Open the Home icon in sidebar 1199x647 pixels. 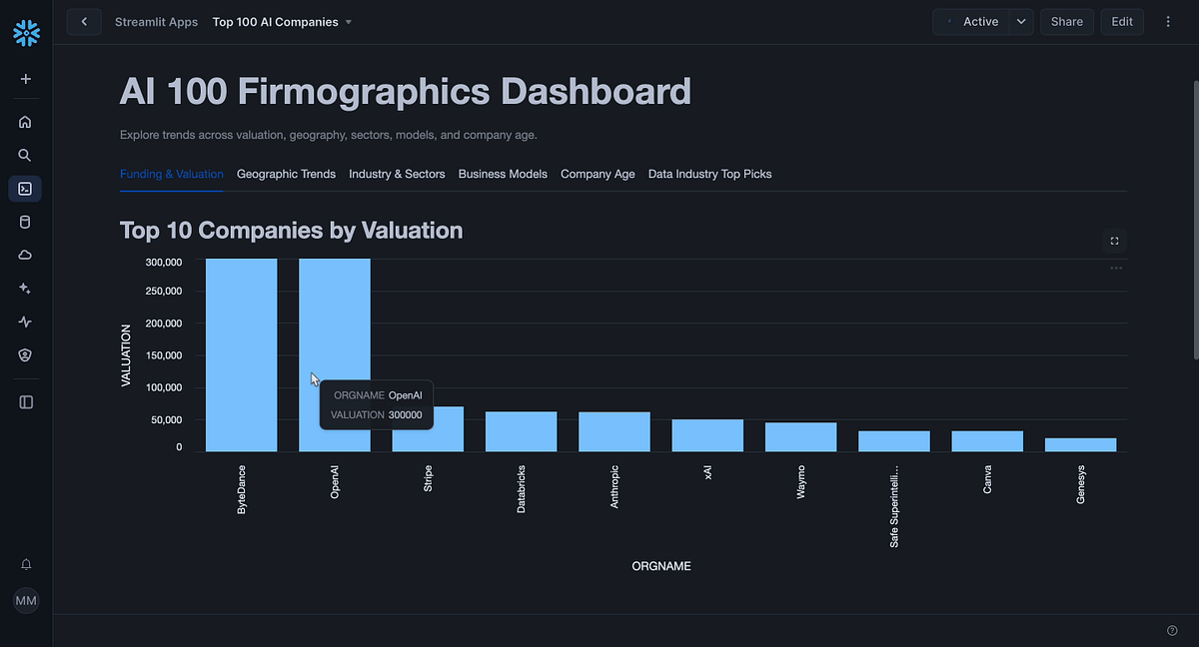(x=26, y=122)
